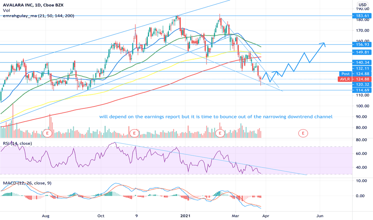
Task: Click the Oct label on time axis
Action: (x=101, y=216)
